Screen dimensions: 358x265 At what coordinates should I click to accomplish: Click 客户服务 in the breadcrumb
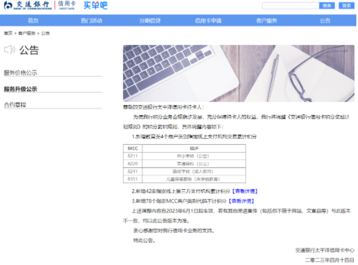point(27,33)
